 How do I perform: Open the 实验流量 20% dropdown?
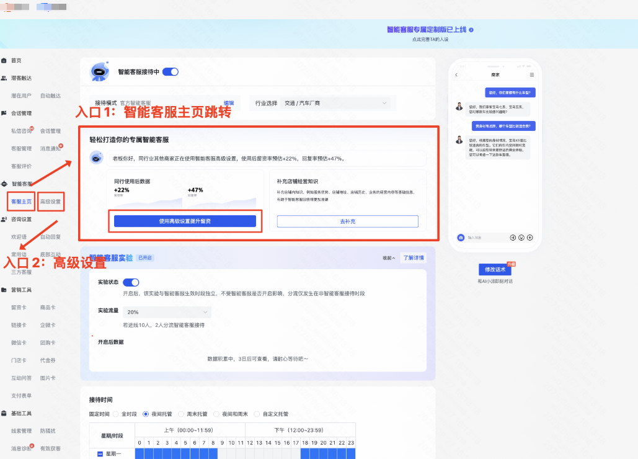(x=166, y=313)
